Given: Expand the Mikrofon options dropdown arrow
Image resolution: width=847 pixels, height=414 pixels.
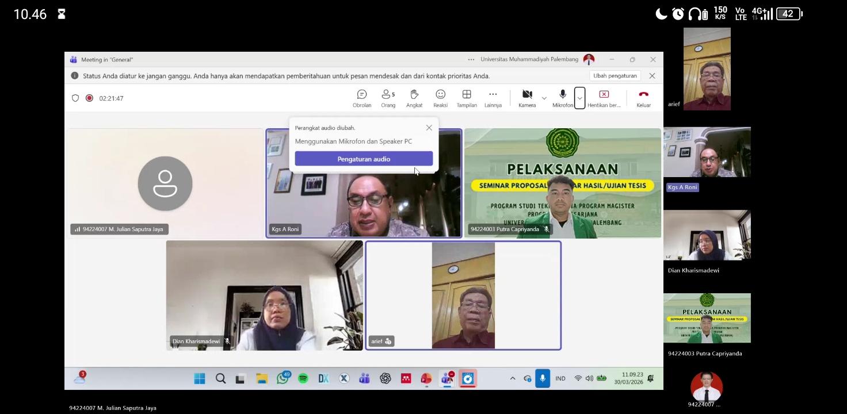Looking at the screenshot, I should pyautogui.click(x=579, y=98).
